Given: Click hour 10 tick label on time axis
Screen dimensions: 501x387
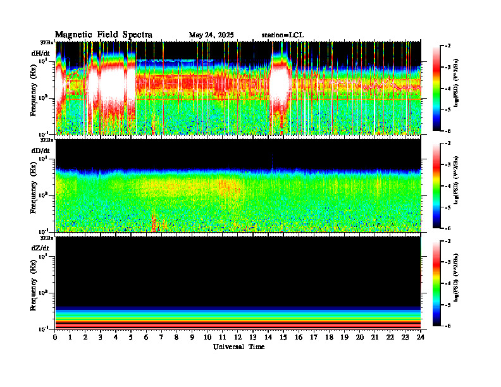Looking at the screenshot, I should 207,338.
